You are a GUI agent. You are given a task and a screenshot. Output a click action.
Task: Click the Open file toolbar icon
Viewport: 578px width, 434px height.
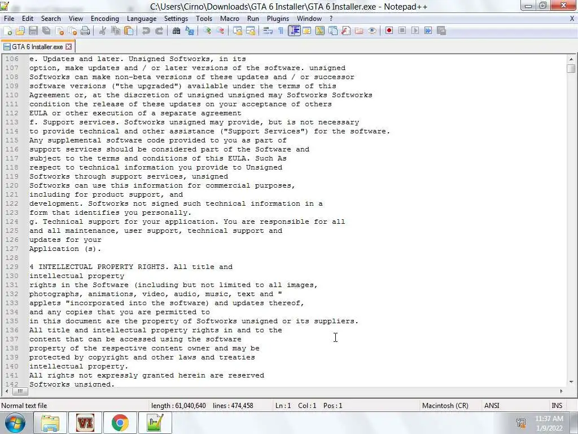coord(20,31)
